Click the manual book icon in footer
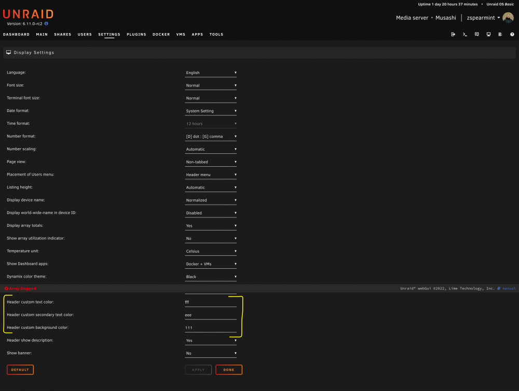This screenshot has height=391, width=519. click(499, 288)
